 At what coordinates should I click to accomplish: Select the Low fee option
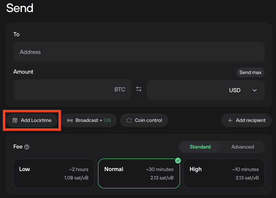[x=54, y=173]
